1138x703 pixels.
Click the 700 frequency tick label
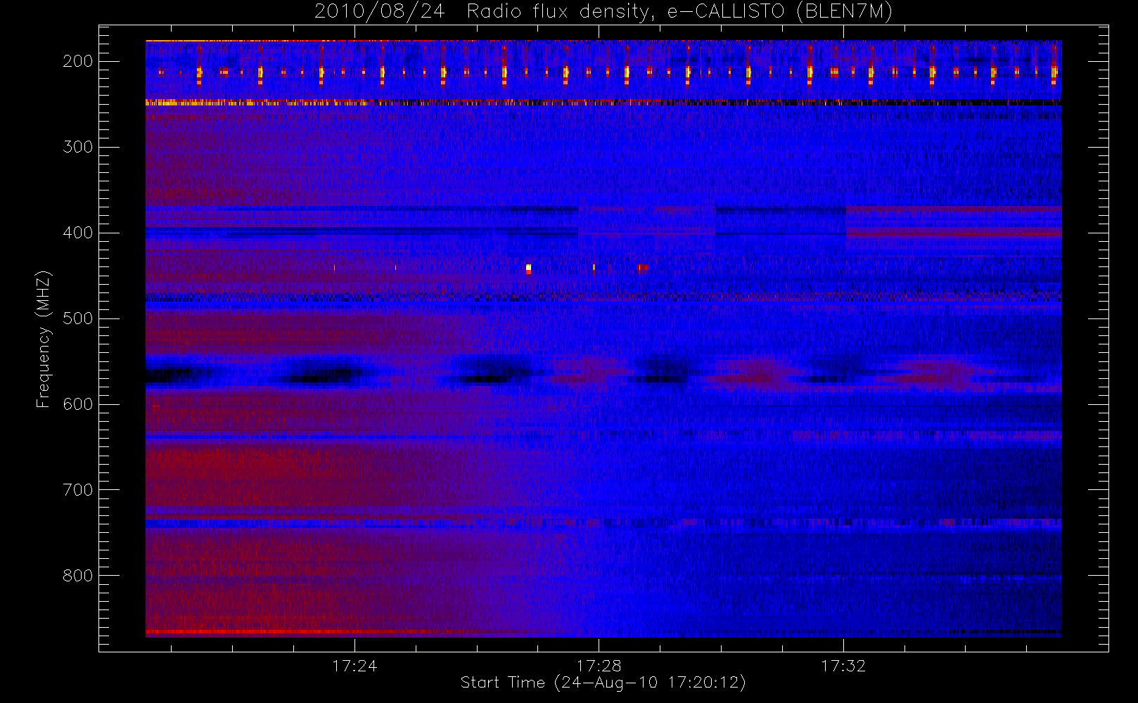pyautogui.click(x=77, y=490)
